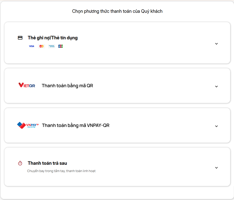Click the credit card icon beside Thẻ ghi nợ

(20, 38)
